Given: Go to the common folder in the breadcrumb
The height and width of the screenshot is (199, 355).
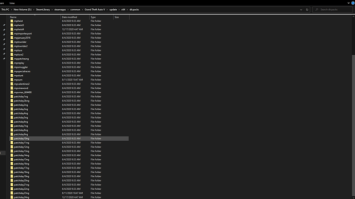Looking at the screenshot, I should coord(75,9).
